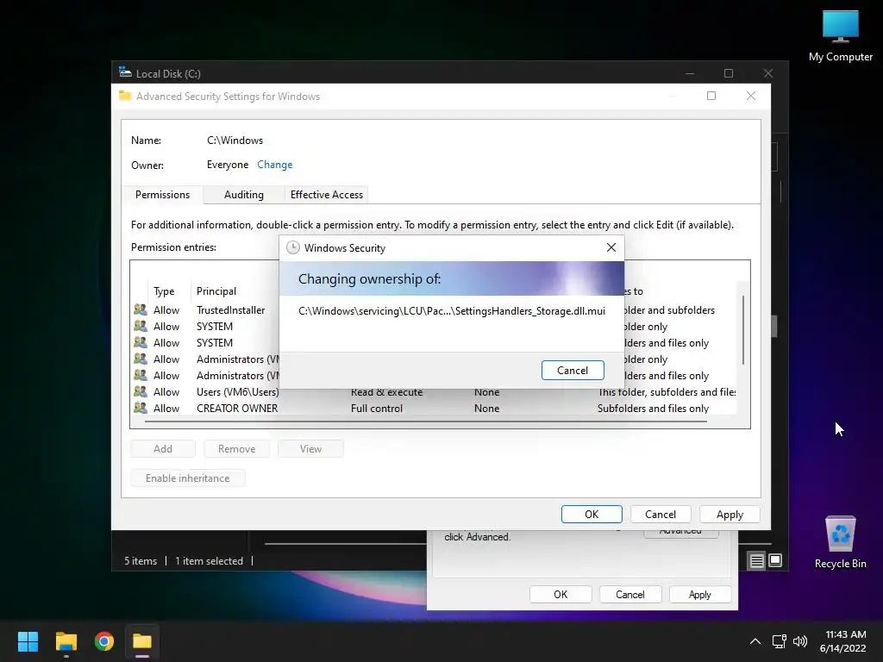This screenshot has height=662, width=883.
Task: Click the user icon beside TrustedInstaller
Action: pos(141,309)
